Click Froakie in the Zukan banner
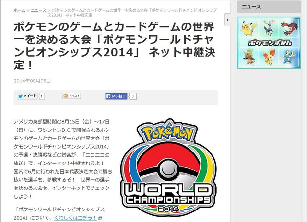 (289, 57)
